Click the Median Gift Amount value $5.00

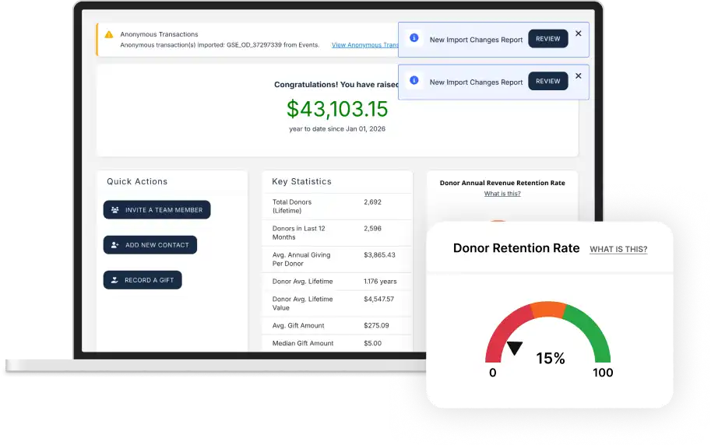point(373,343)
